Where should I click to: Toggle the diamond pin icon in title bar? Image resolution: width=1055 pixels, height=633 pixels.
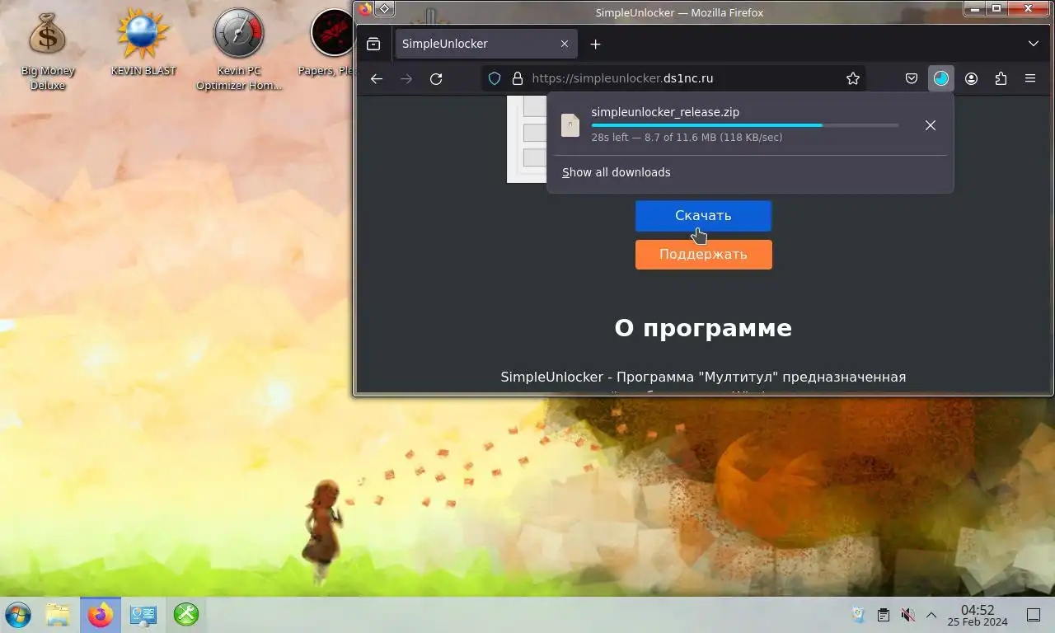[x=385, y=10]
